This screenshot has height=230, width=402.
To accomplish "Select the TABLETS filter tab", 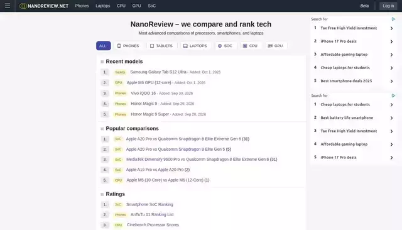I will point(161,46).
